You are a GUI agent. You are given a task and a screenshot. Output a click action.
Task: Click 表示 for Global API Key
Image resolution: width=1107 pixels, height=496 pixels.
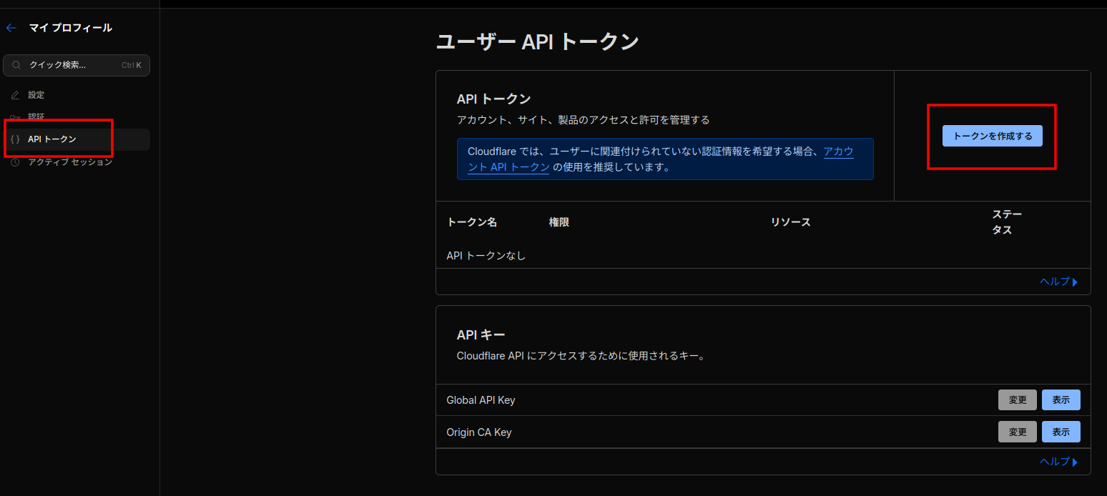tap(1061, 400)
